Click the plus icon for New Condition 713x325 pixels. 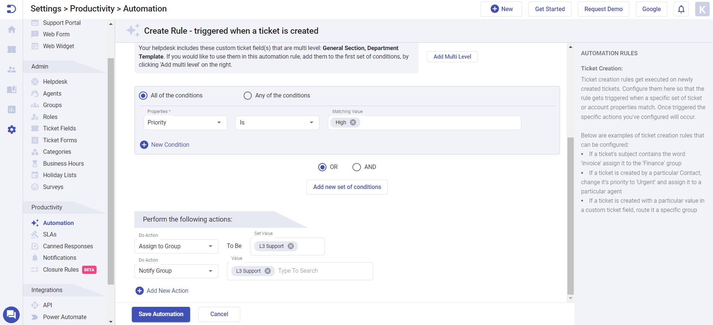pyautogui.click(x=144, y=145)
